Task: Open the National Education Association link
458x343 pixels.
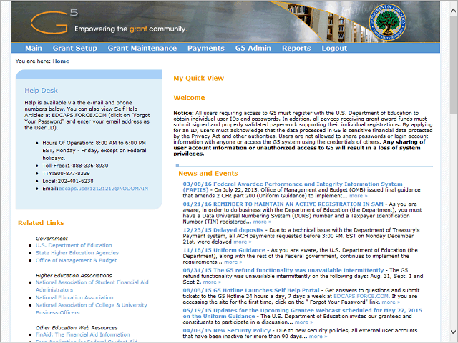Action: click(74, 297)
